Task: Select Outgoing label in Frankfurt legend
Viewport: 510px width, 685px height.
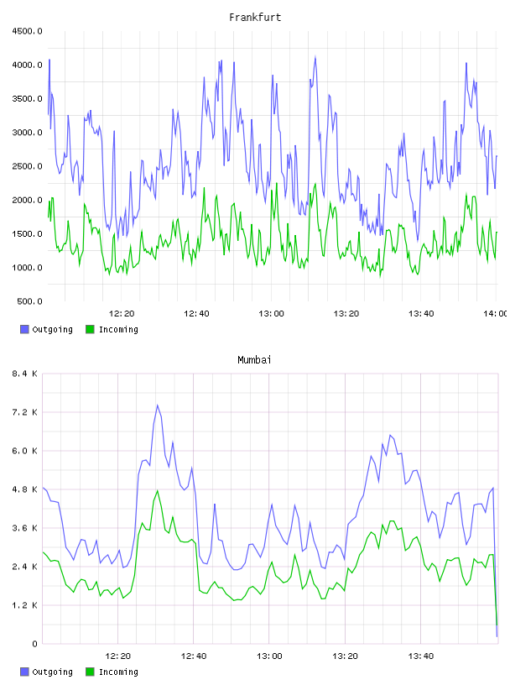Action: [x=52, y=330]
